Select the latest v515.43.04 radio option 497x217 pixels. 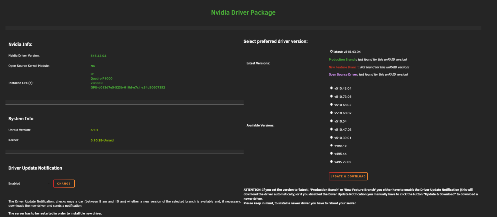(331, 51)
